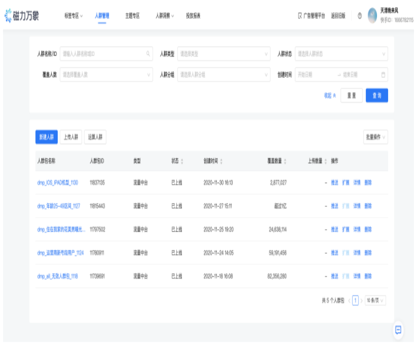Click the sort icon beside 状态 column
Viewport: 418px width, 343px height.
183,162
